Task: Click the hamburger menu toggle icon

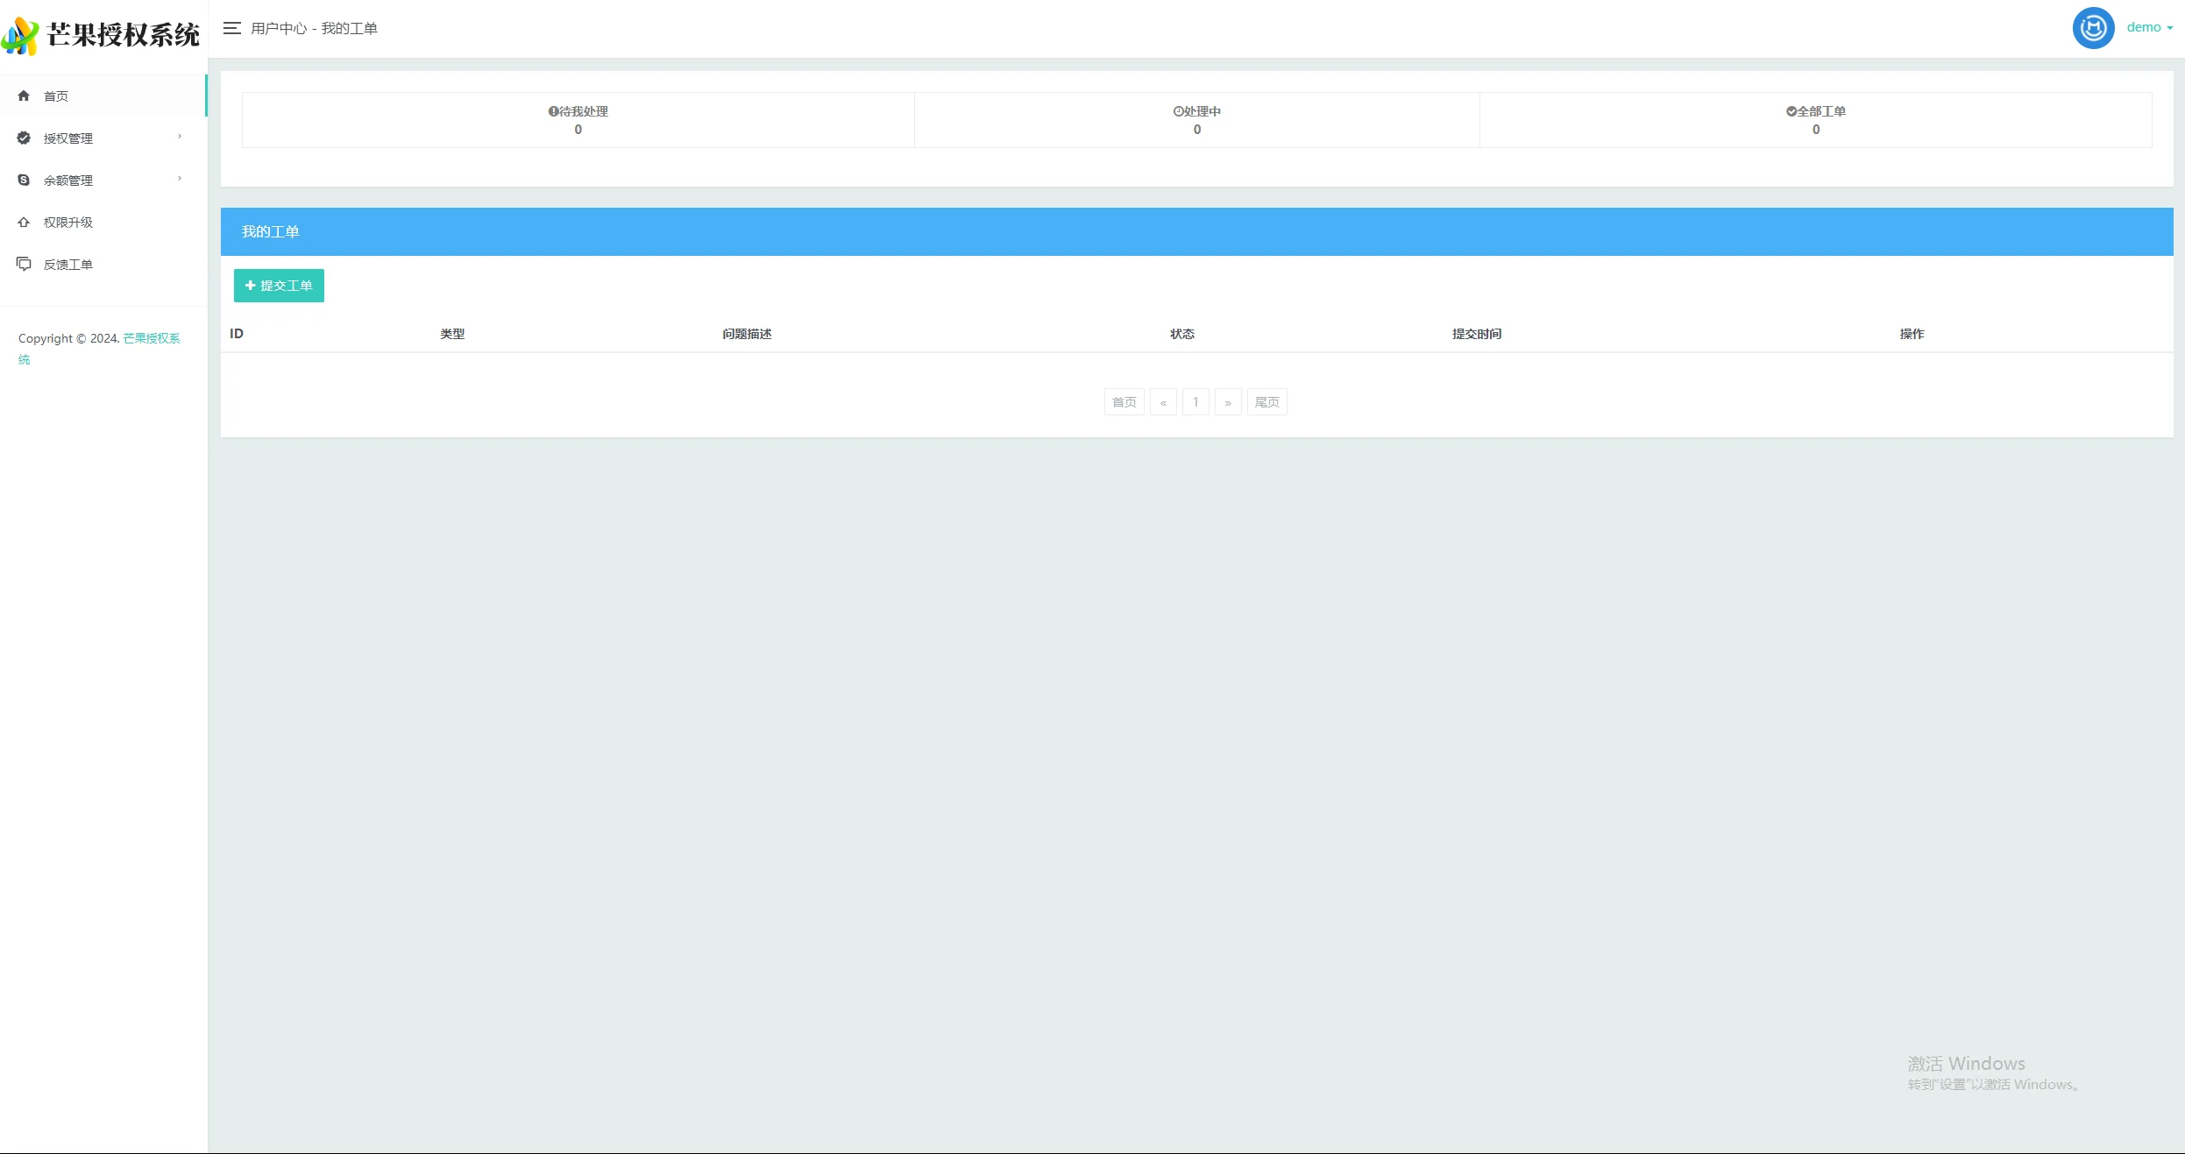Action: click(231, 28)
